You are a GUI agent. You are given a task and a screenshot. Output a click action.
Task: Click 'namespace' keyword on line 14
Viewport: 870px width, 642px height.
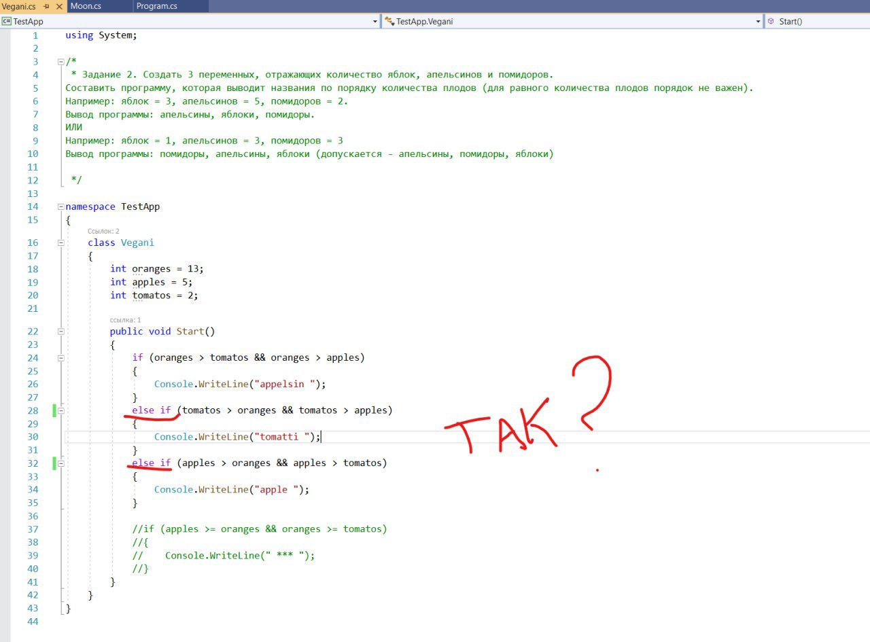pos(90,207)
